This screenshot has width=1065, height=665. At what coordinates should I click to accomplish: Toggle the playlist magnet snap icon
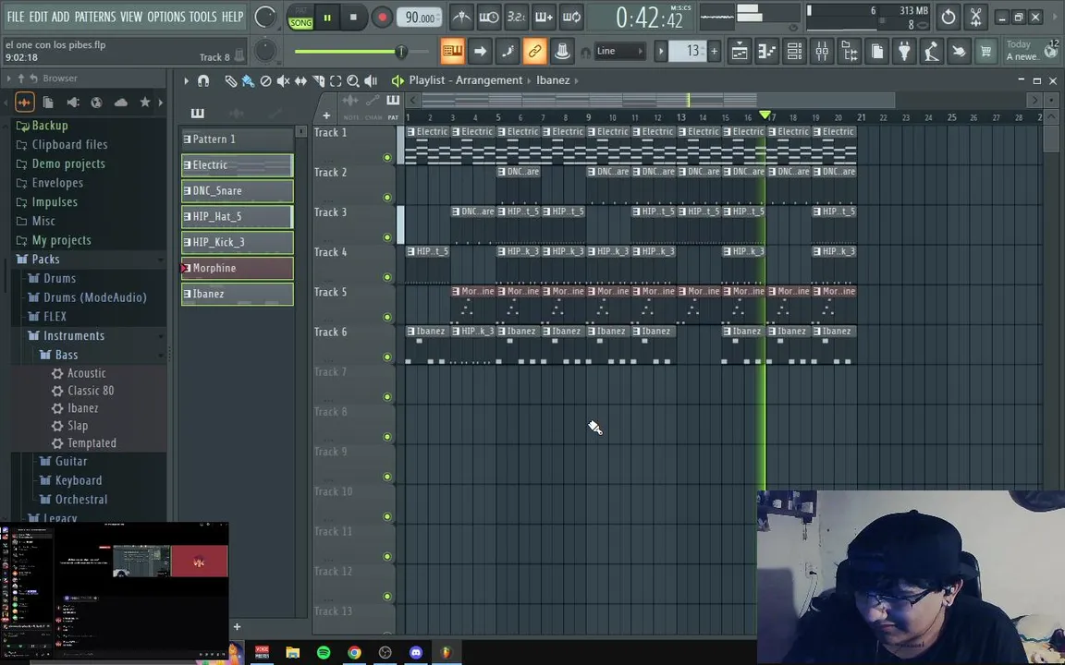[x=203, y=80]
